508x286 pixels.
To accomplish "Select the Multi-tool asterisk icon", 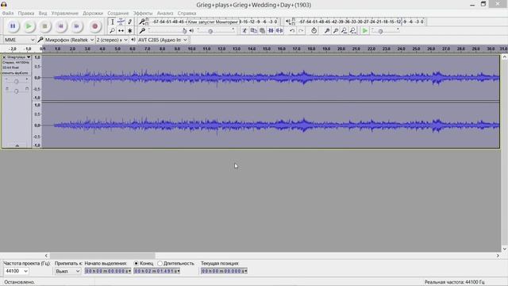I will click(x=129, y=30).
